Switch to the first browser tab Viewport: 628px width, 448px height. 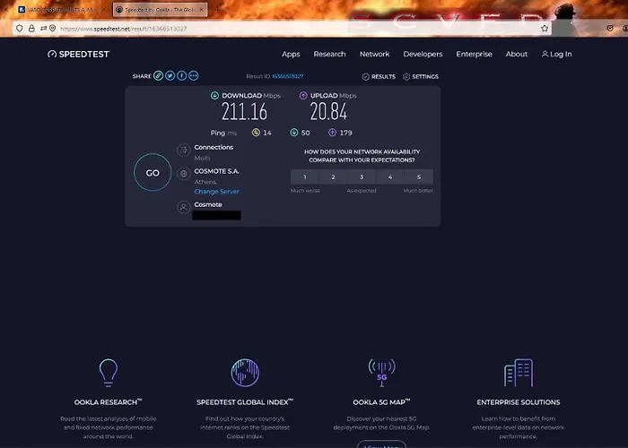(x=60, y=10)
